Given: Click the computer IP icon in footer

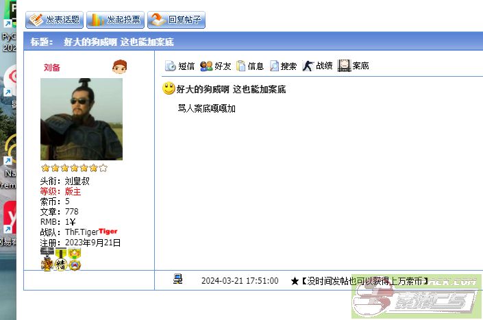Looking at the screenshot, I should click(x=177, y=279).
